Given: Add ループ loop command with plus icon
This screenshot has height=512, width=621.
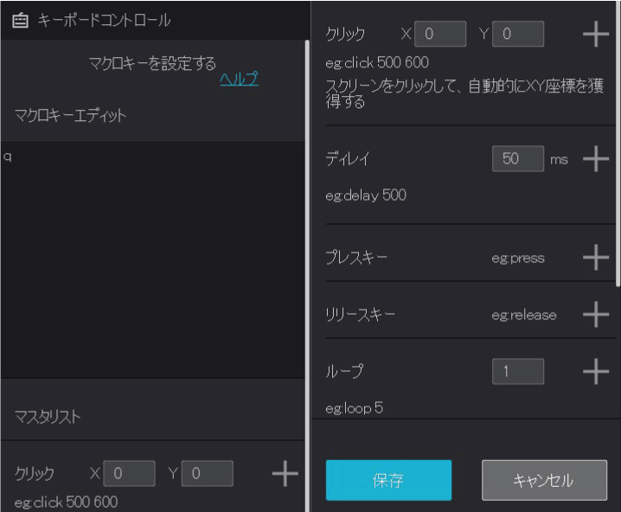Looking at the screenshot, I should pos(596,372).
